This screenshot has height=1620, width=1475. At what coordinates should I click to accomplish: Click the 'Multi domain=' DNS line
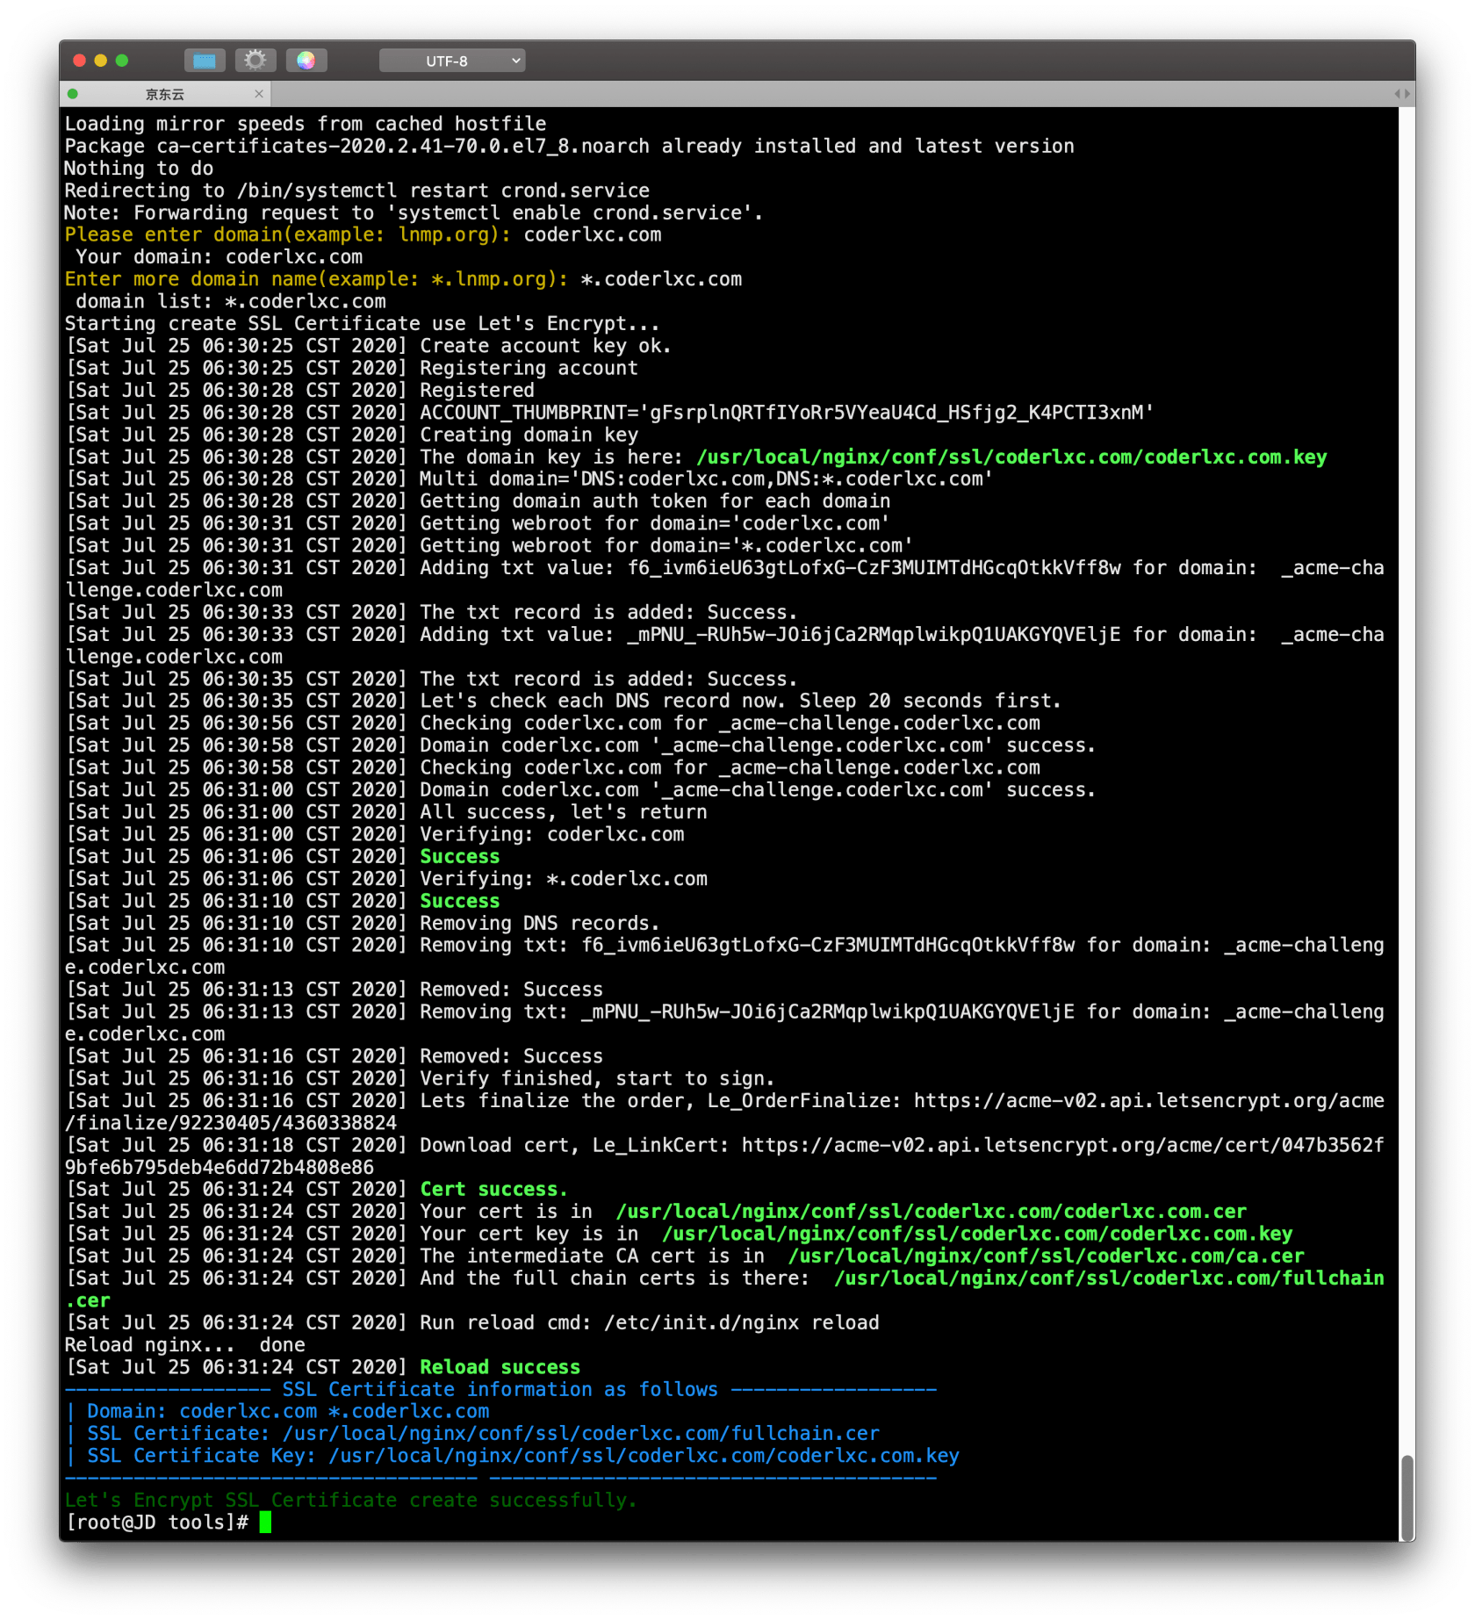tap(706, 479)
